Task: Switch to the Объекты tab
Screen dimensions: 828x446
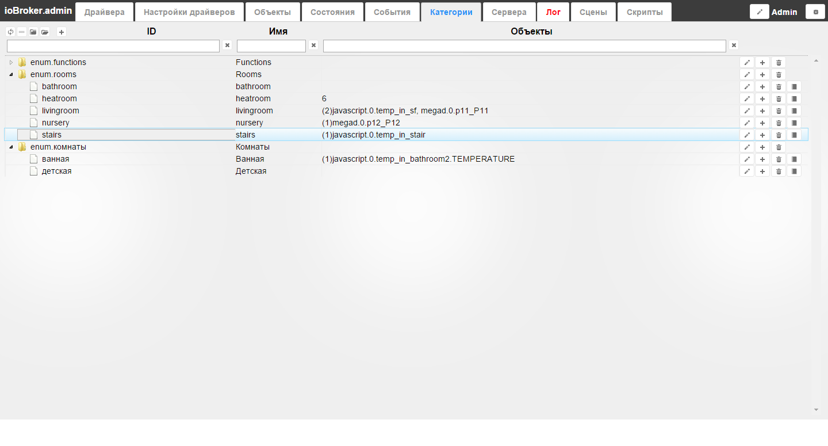Action: point(273,12)
